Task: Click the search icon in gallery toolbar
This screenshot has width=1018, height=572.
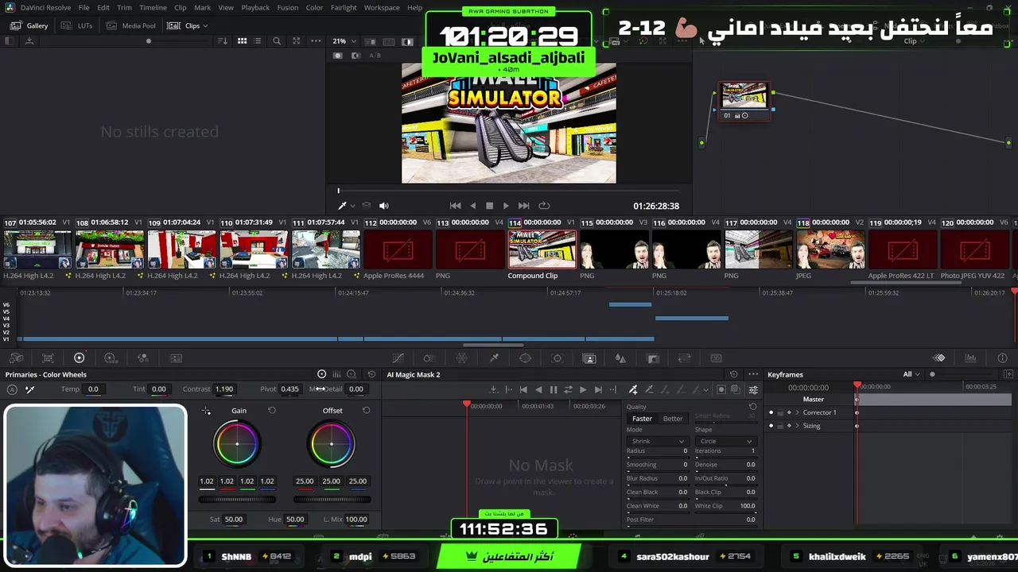Action: (277, 41)
